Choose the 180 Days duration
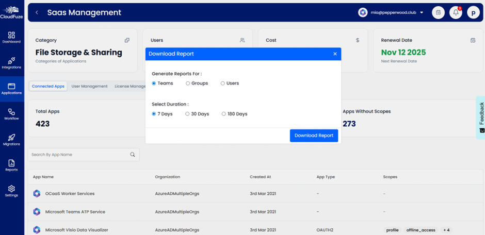The width and height of the screenshot is (485, 235). 223,114
